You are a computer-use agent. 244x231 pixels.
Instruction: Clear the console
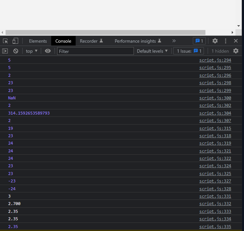click(16, 51)
